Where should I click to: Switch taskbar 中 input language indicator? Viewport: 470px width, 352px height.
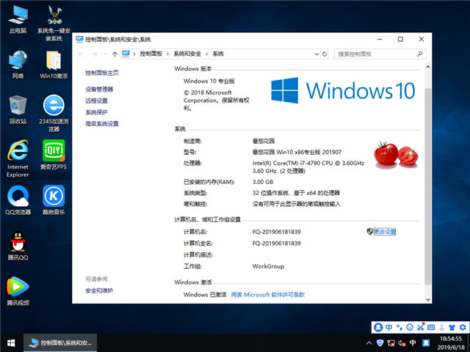[x=413, y=342]
